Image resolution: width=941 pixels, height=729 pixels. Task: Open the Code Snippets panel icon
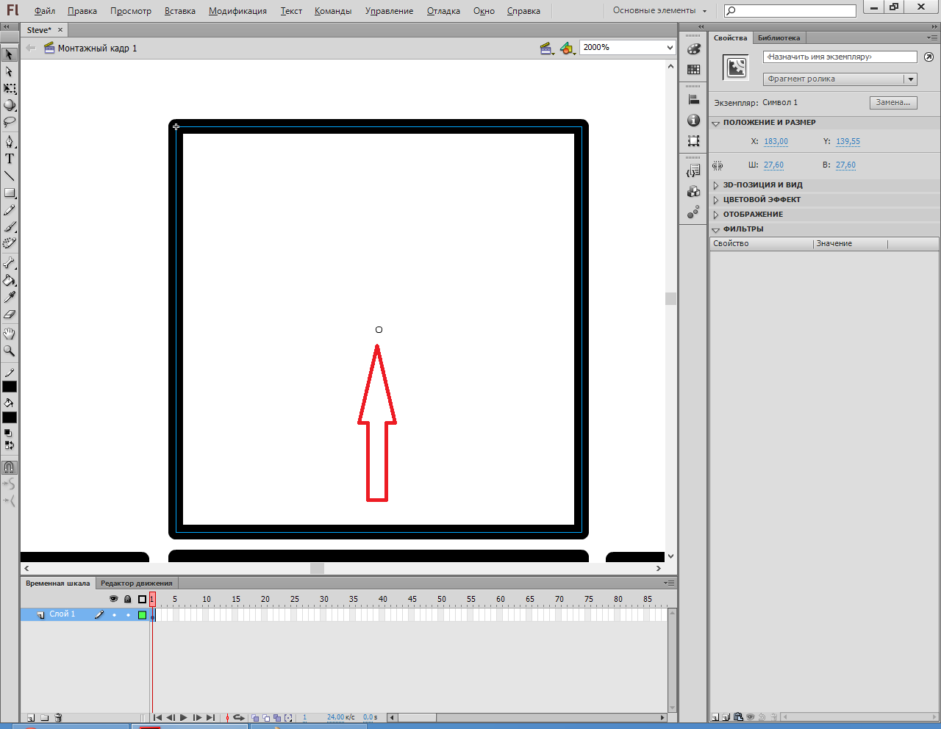point(693,171)
